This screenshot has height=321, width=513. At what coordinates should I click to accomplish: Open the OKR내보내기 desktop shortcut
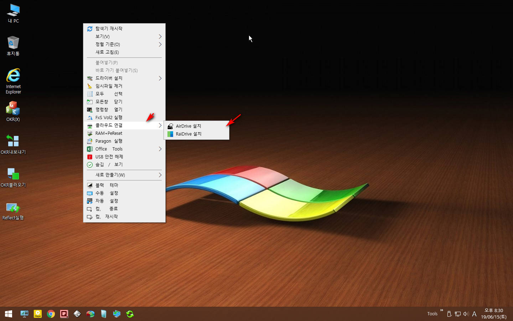[x=13, y=144]
